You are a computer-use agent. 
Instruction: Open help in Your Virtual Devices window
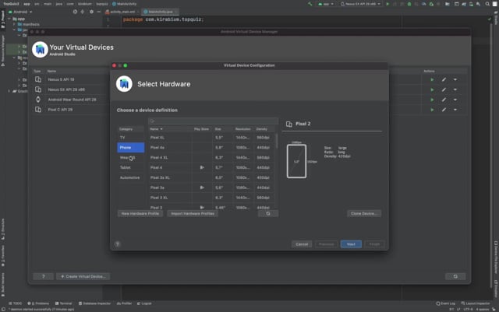pos(44,276)
